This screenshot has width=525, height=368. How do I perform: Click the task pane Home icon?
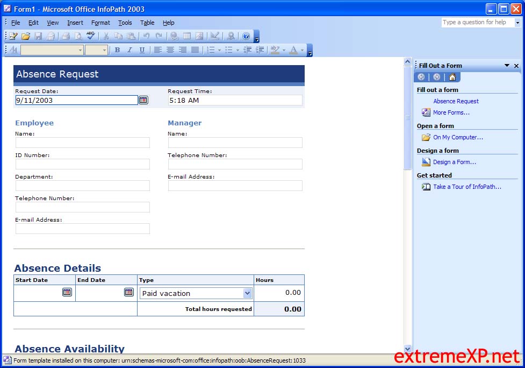pos(452,77)
